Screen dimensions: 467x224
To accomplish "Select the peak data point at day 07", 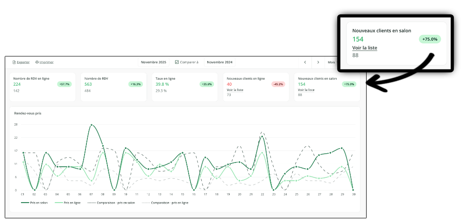I will tap(92, 125).
